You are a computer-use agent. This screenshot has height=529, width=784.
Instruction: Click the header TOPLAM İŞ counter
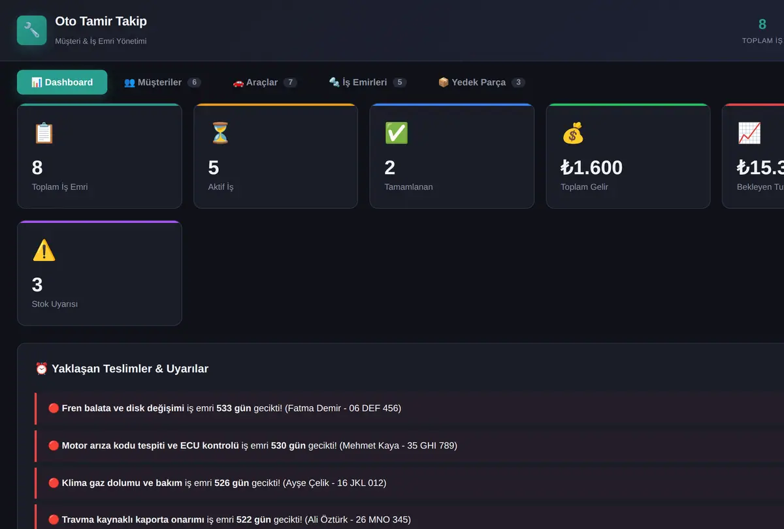pyautogui.click(x=762, y=31)
